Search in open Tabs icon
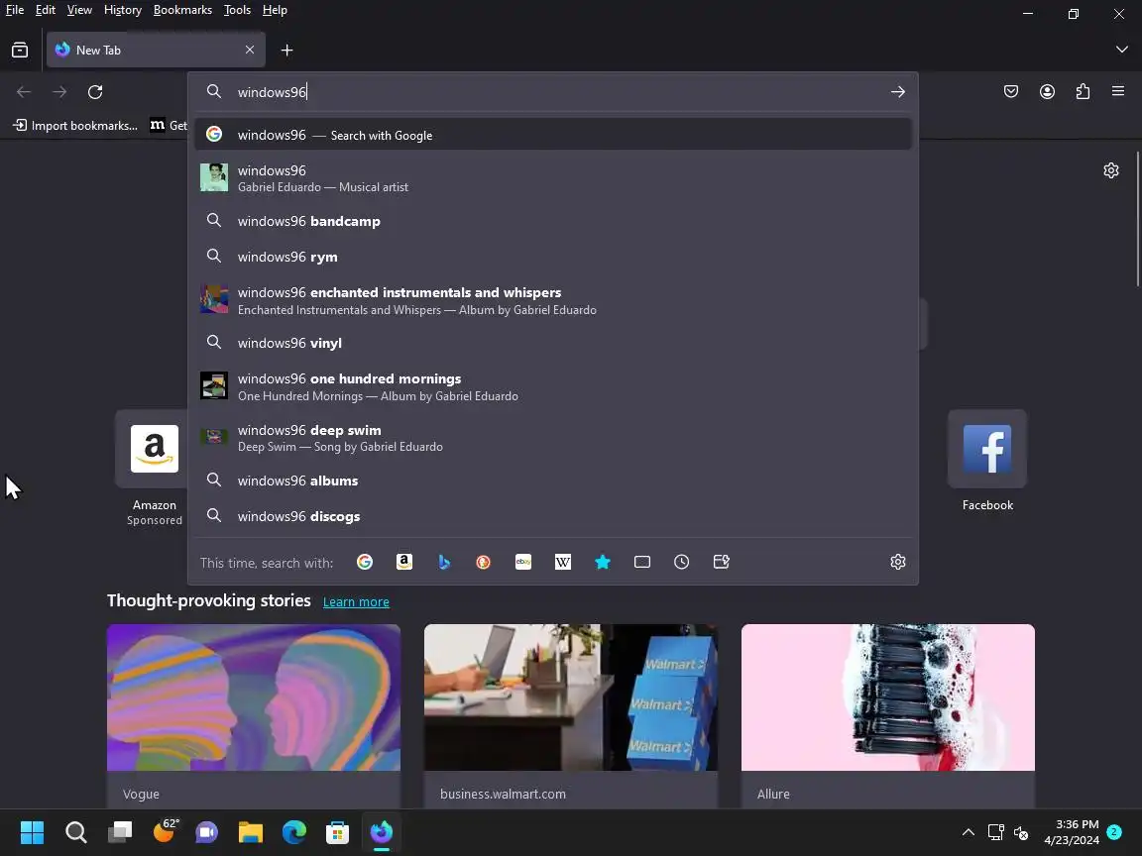This screenshot has width=1142, height=856. point(641,562)
